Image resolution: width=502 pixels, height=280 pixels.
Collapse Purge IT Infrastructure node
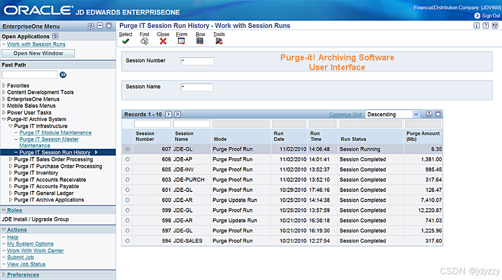(x=11, y=126)
